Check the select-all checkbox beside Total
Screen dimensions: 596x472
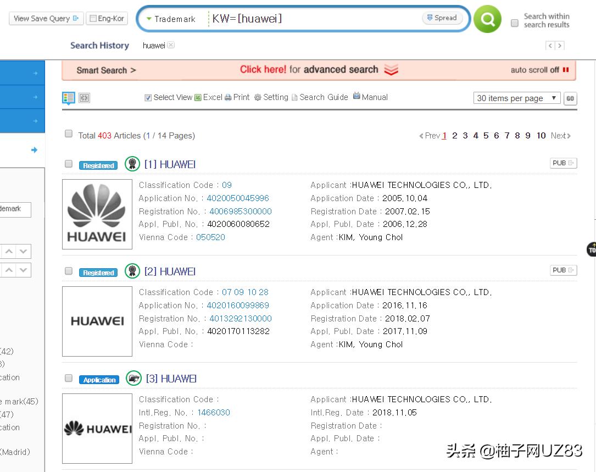(69, 134)
